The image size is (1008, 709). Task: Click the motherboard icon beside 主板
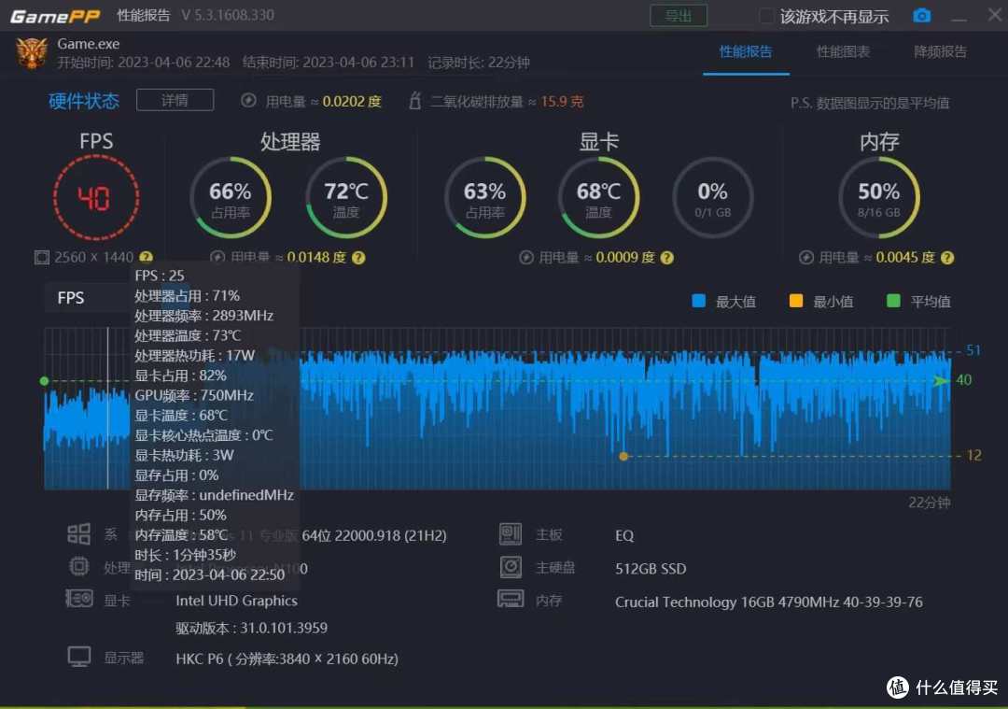511,534
